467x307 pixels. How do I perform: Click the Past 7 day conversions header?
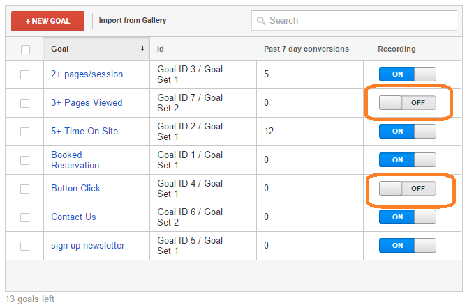pos(306,49)
